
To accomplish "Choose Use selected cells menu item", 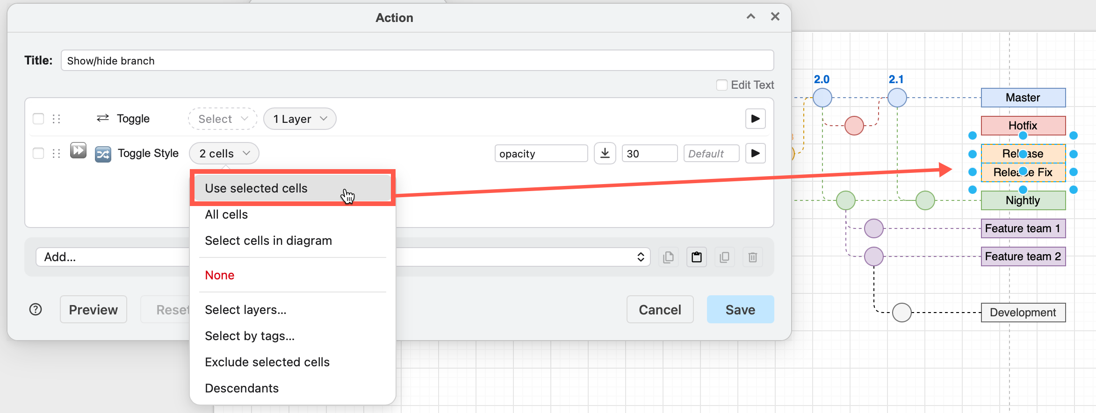I will pyautogui.click(x=293, y=188).
